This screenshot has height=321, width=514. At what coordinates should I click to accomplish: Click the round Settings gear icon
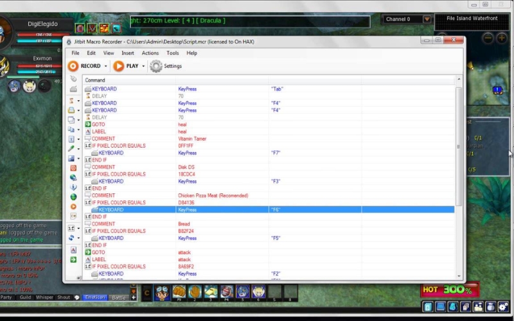(x=156, y=66)
